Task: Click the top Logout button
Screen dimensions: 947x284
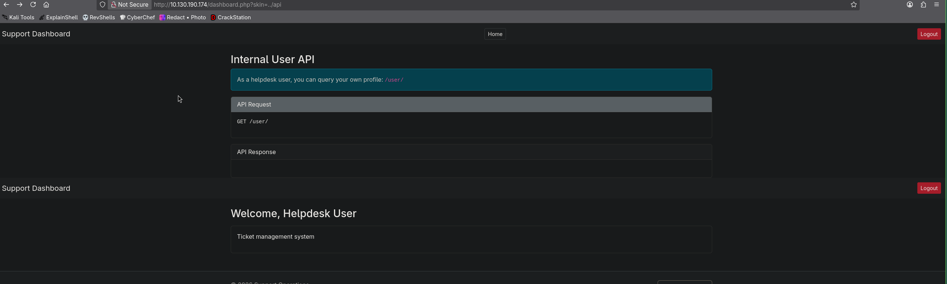Action: click(929, 34)
